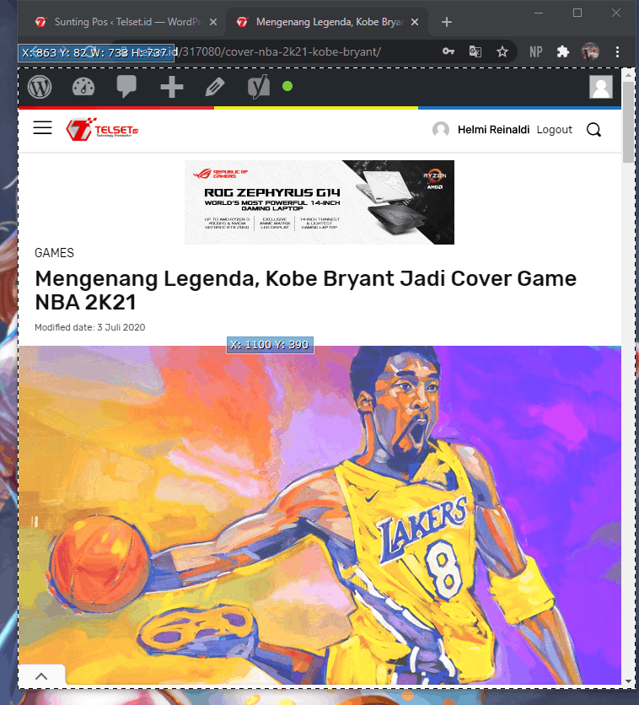Open the hamburger menu on Telset site
Viewport: 639px width, 705px height.
[x=43, y=127]
